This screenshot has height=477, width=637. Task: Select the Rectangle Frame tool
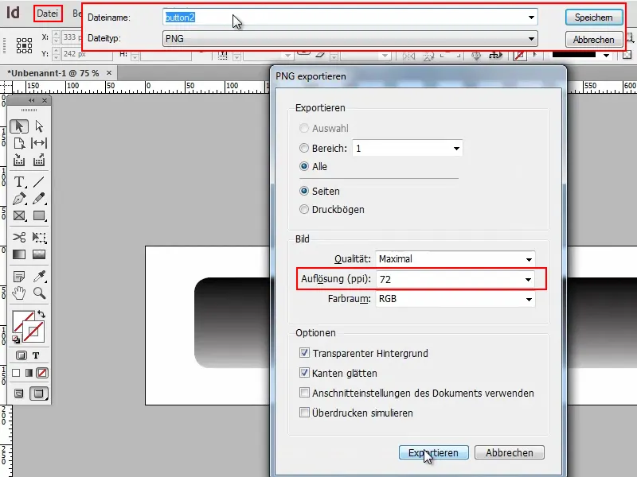(19, 215)
